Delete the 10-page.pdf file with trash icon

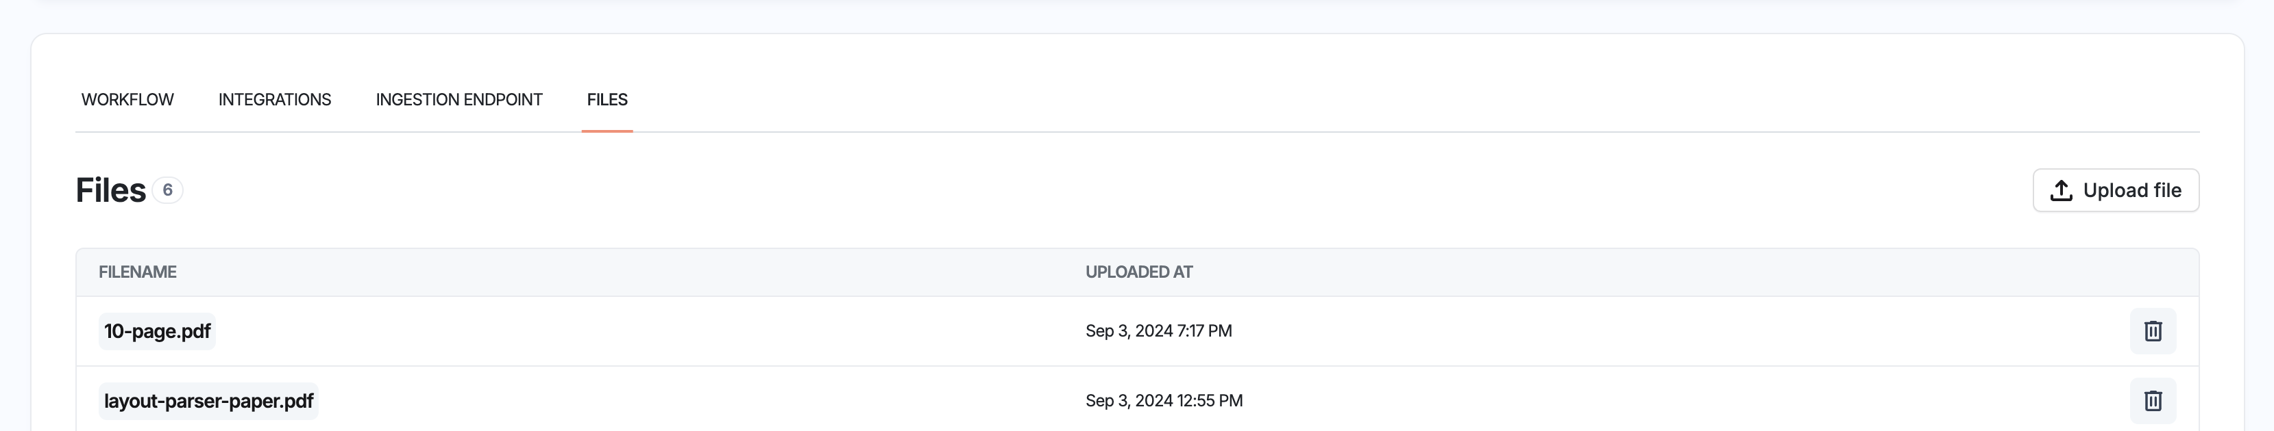pyautogui.click(x=2152, y=330)
